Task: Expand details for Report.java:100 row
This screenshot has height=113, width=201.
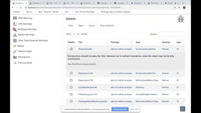Action: point(71,73)
